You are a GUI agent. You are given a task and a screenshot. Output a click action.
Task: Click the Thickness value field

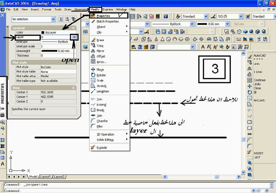[x=58, y=55]
